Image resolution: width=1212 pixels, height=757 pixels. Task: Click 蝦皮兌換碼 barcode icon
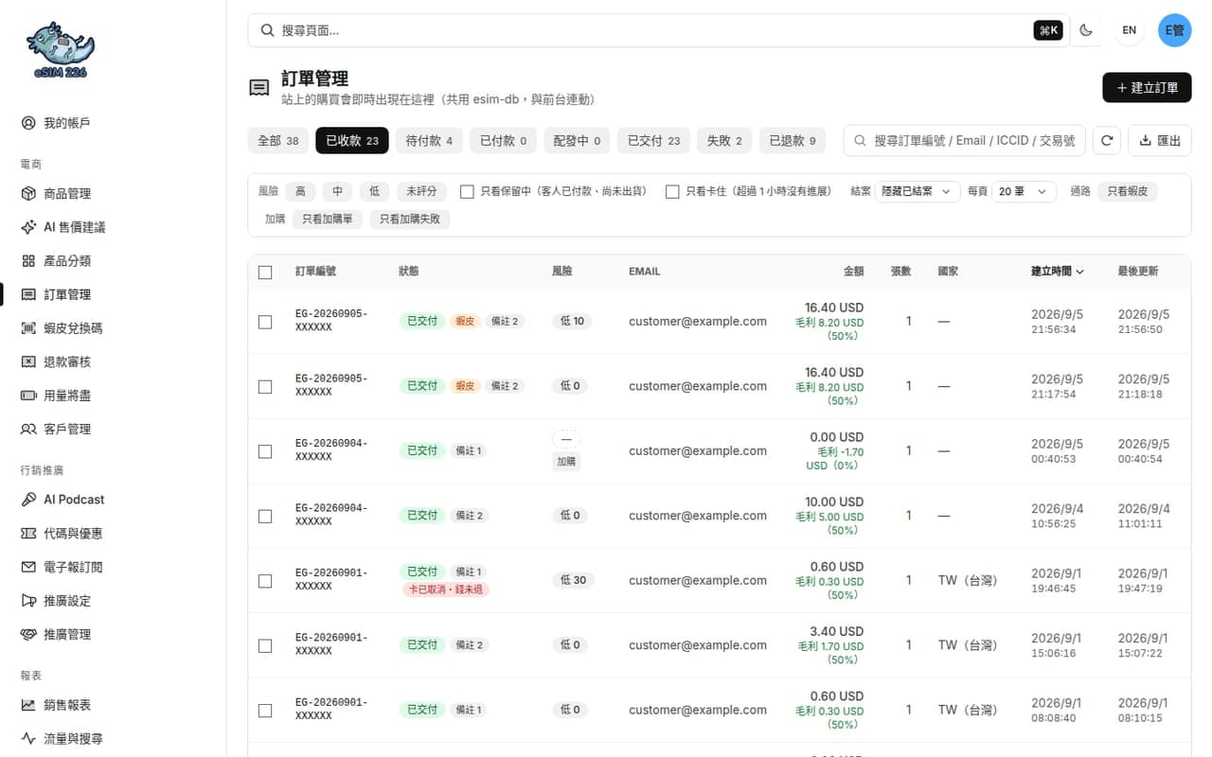click(x=28, y=328)
